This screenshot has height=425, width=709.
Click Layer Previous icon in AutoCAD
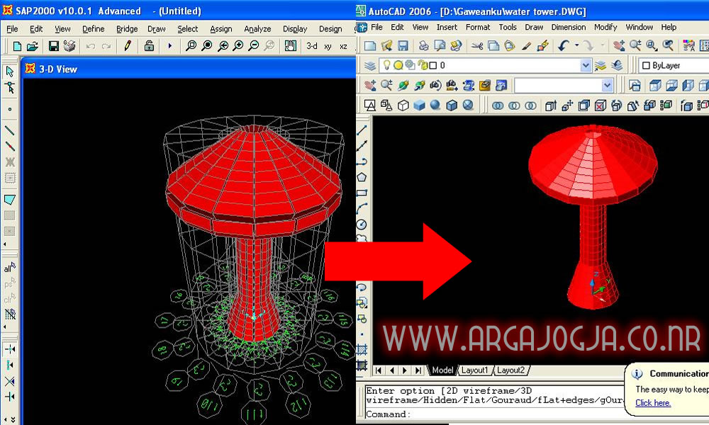pos(616,65)
